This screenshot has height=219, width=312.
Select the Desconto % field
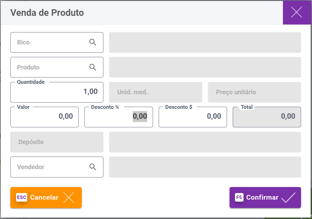click(119, 117)
